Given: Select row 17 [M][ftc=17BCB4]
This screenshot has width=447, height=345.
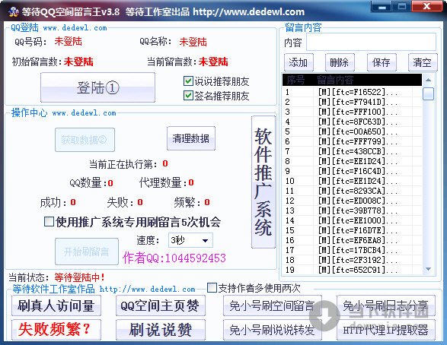Looking at the screenshot, I should (x=353, y=250).
